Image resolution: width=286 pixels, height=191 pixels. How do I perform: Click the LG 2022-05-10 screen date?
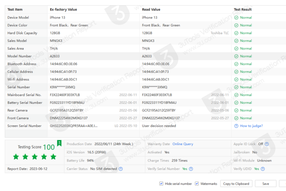tap(126, 126)
